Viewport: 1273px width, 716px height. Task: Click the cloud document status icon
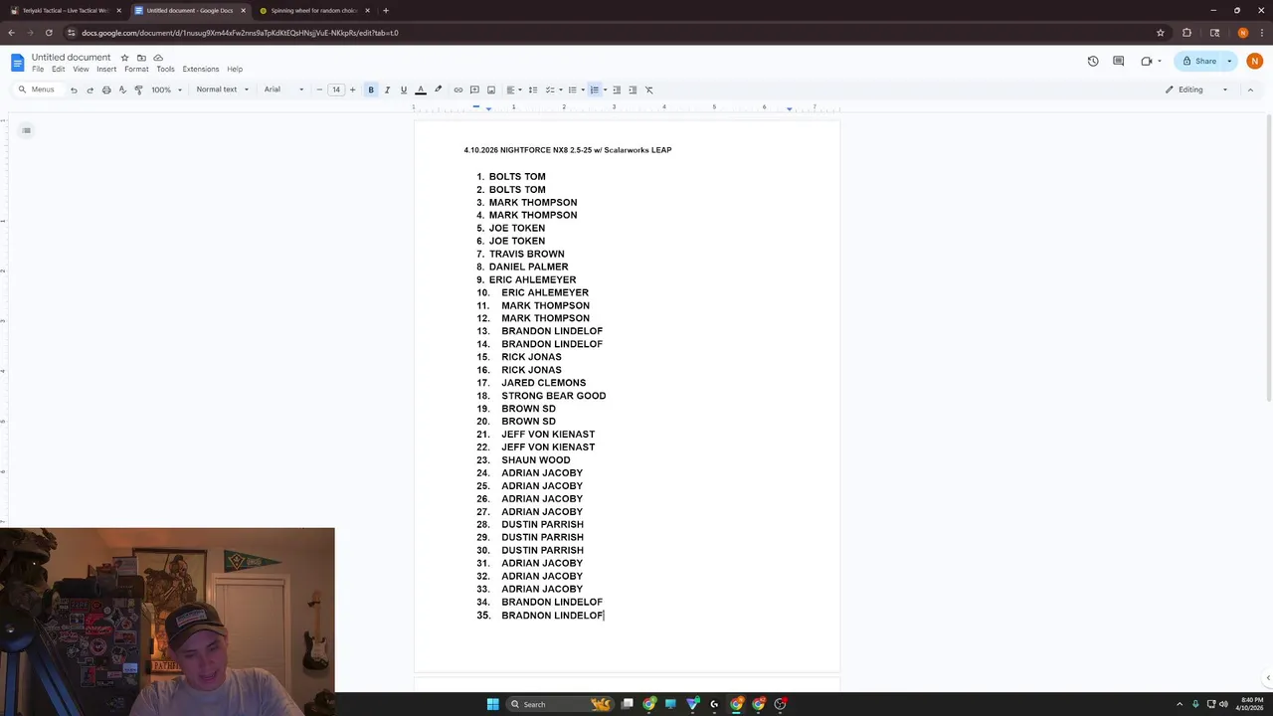[158, 58]
